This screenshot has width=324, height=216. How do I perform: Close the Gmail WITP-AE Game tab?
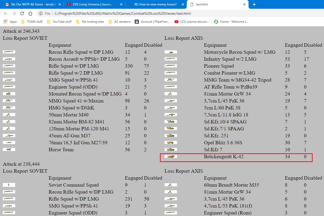pos(59,4)
